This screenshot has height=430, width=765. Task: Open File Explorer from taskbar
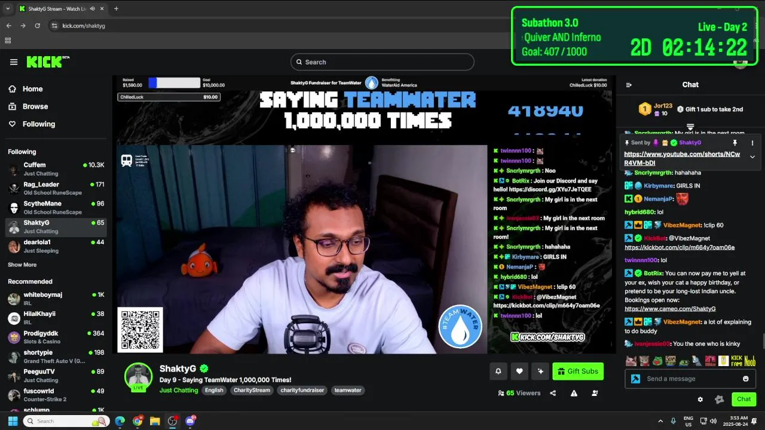(x=155, y=421)
